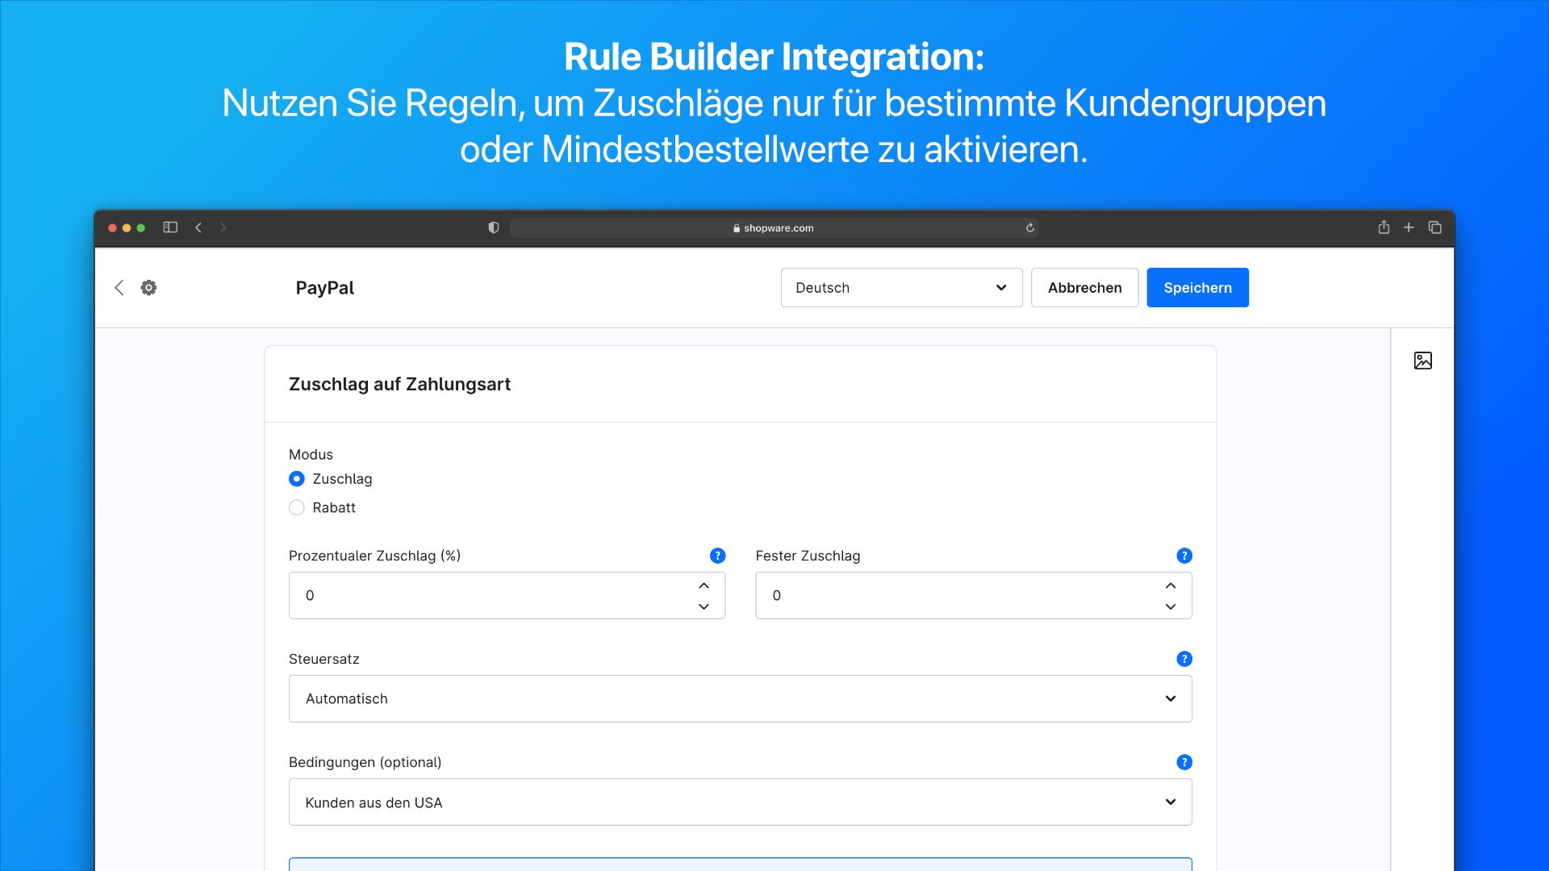Click the Modus label

pos(311,455)
